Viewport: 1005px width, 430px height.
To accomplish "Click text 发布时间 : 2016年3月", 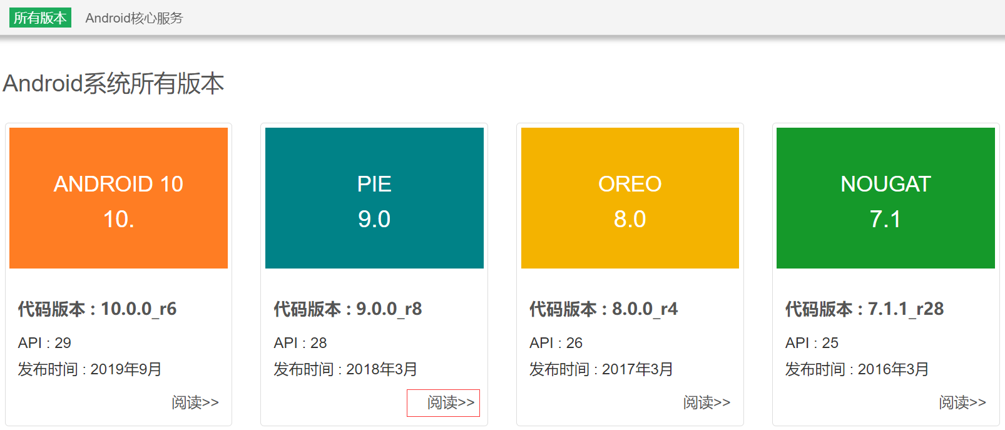I will tap(857, 369).
